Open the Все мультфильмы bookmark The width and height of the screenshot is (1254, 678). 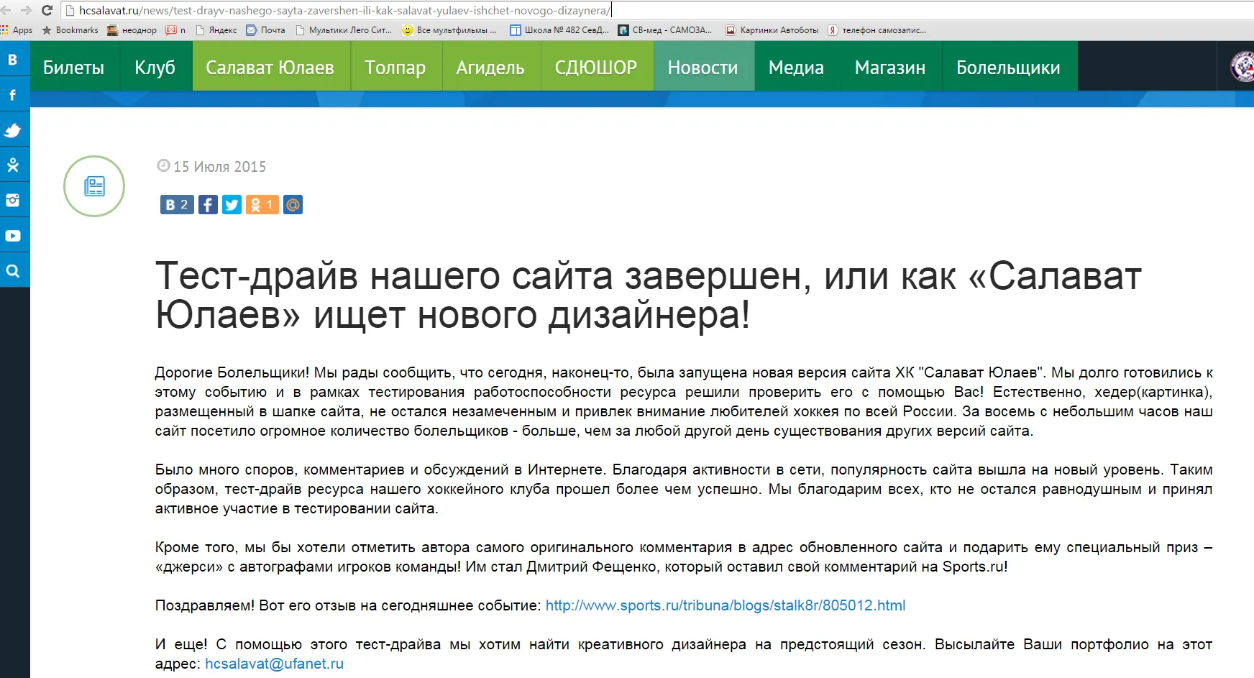(449, 30)
